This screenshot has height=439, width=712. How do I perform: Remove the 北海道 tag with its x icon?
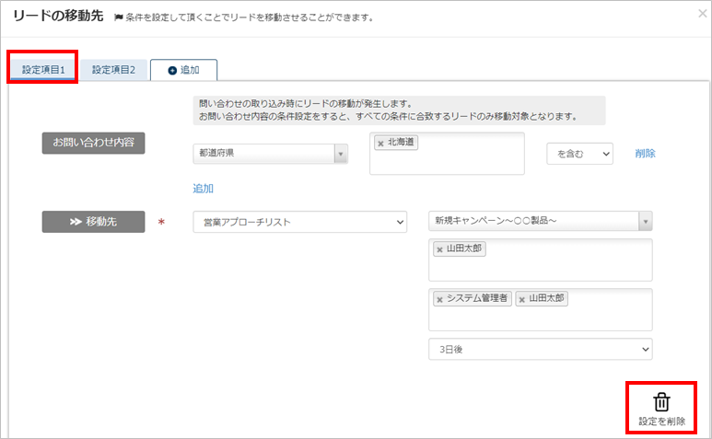point(381,144)
